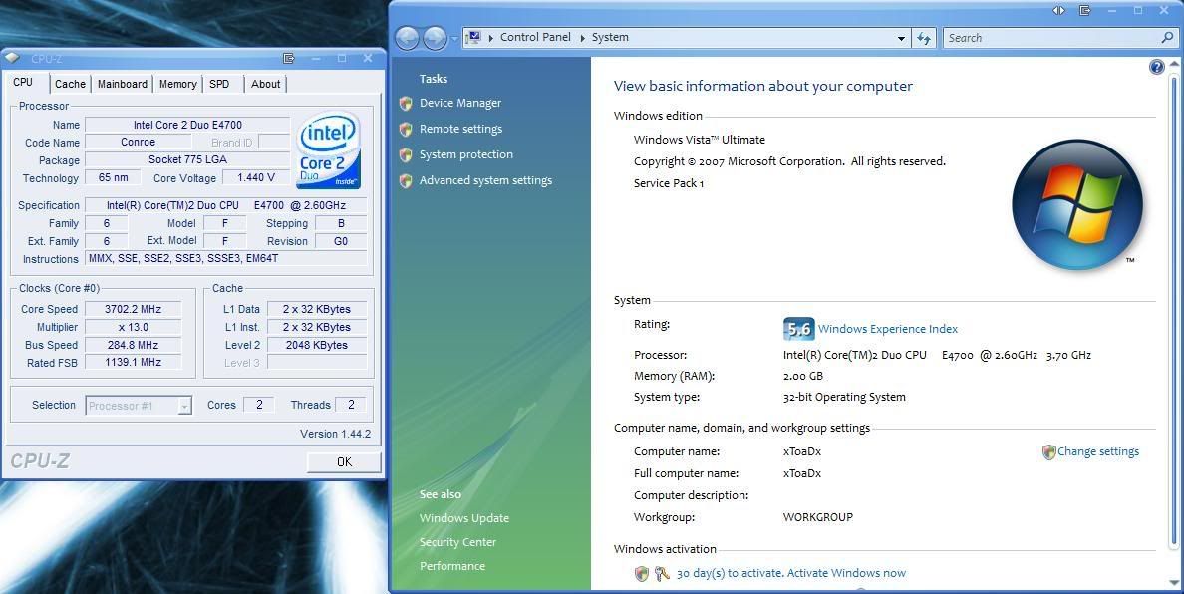Click the Activate Windows now link
The width and height of the screenshot is (1184, 594).
coord(845,573)
